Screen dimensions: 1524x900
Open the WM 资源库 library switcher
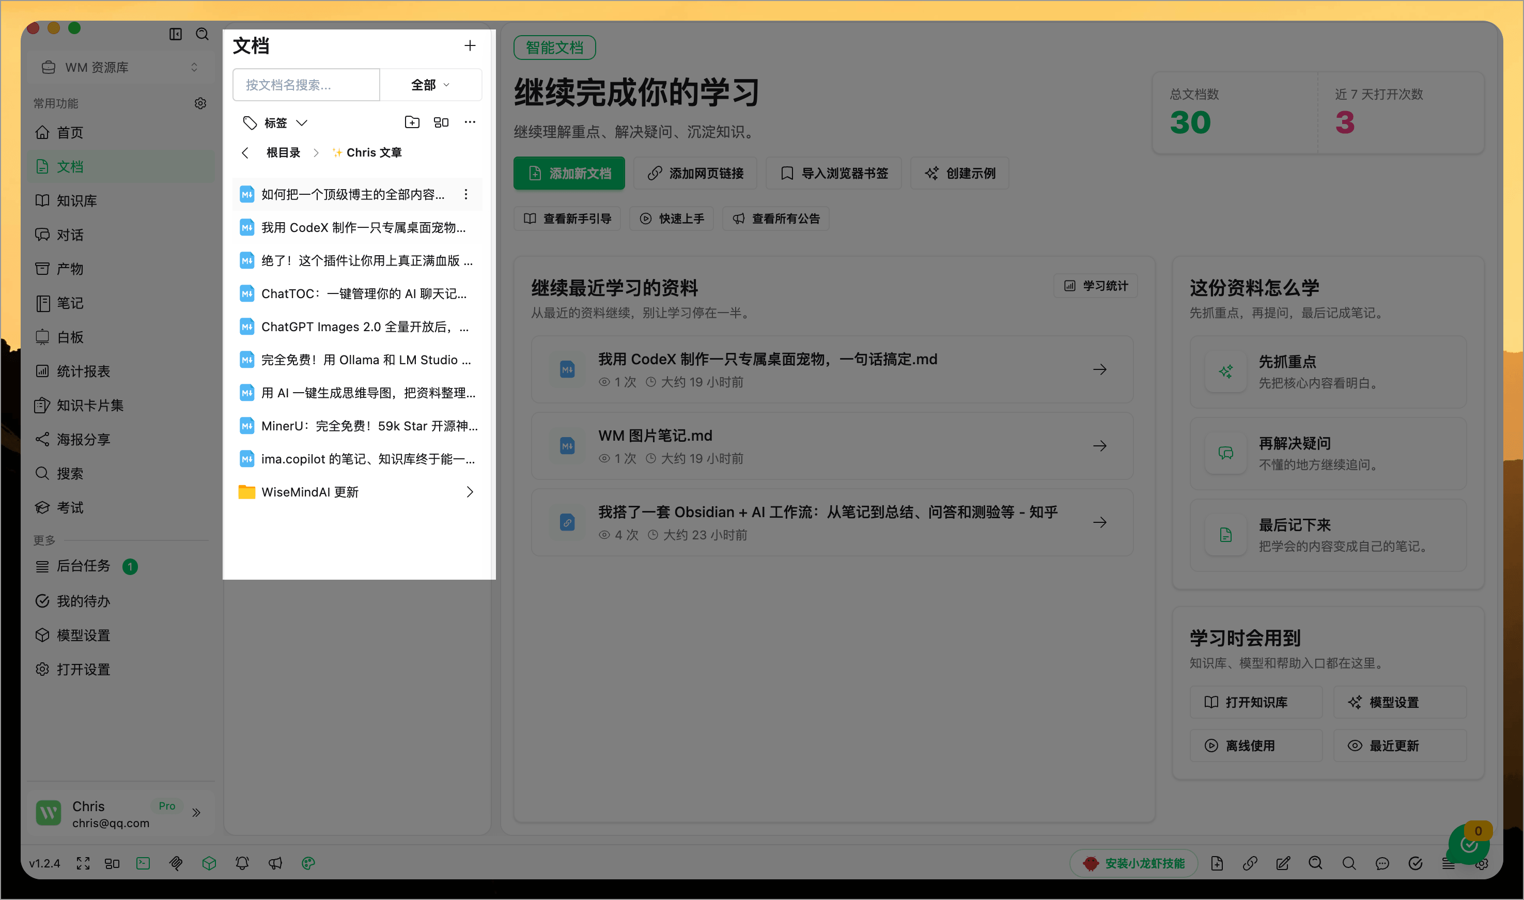click(x=120, y=67)
